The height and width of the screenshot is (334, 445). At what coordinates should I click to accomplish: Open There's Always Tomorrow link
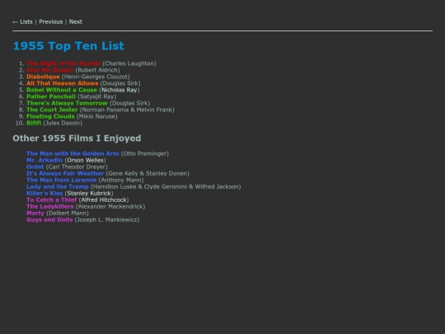tap(67, 103)
